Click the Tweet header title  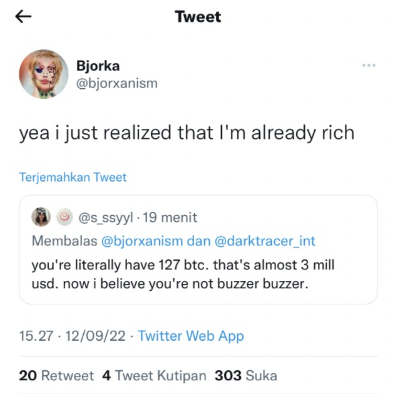[198, 17]
